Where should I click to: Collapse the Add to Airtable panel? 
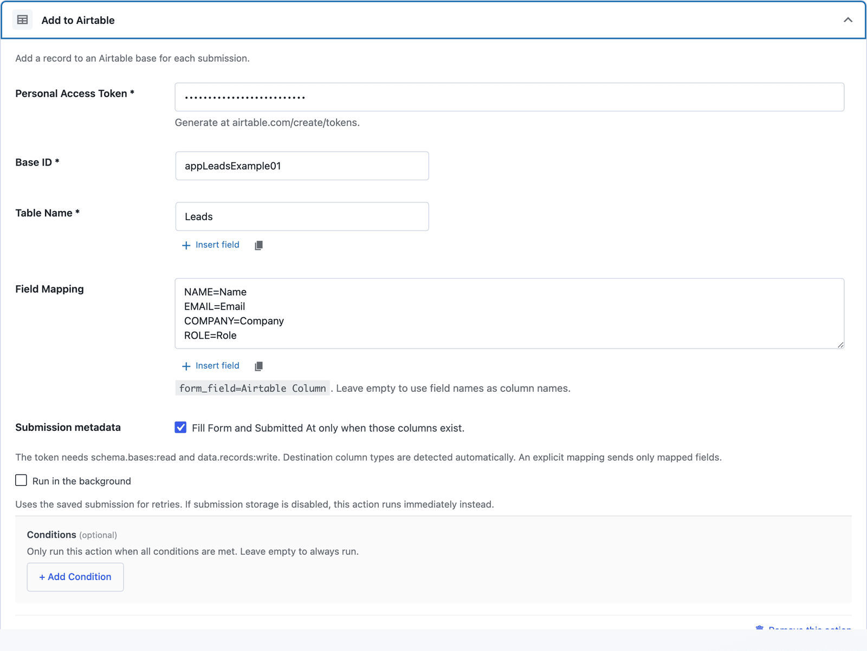tap(848, 20)
